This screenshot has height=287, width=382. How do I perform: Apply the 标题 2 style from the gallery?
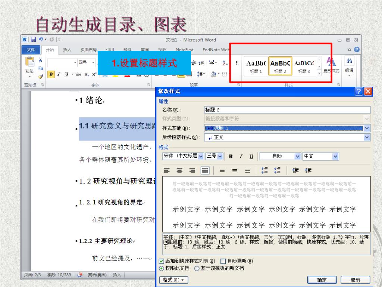[280, 66]
